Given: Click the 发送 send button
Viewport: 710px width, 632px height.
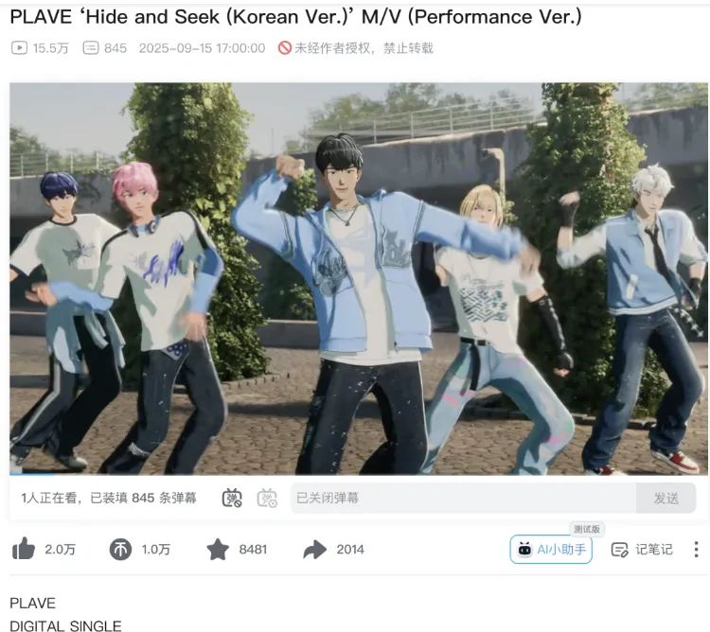Looking at the screenshot, I should click(666, 498).
